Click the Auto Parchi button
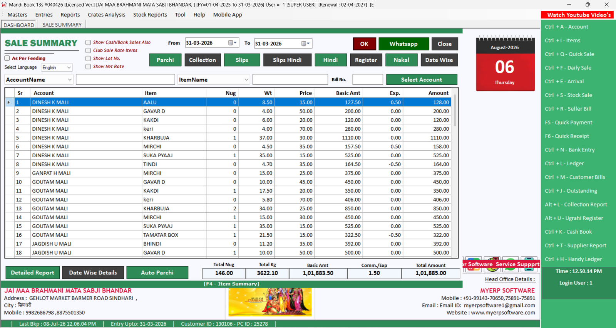Viewport: 616px width, 328px height. point(157,272)
